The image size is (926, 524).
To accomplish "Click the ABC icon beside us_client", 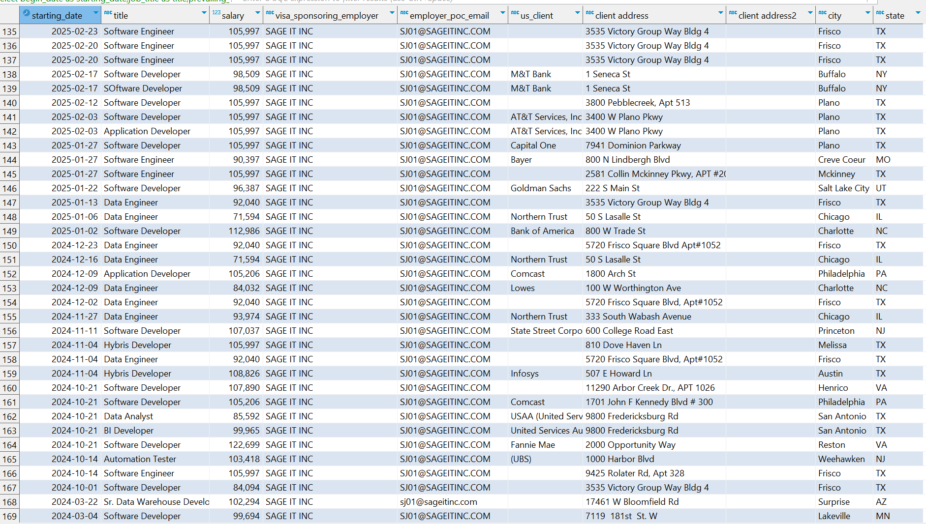I will click(x=515, y=13).
